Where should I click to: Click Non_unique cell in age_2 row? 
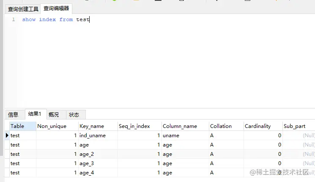coord(57,154)
